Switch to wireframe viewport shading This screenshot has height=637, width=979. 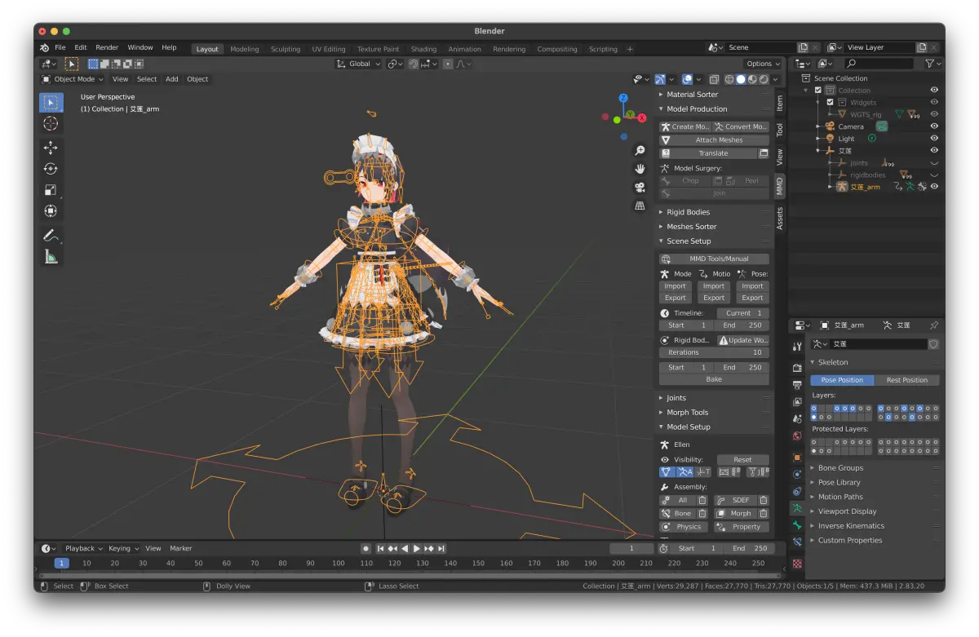coord(729,79)
